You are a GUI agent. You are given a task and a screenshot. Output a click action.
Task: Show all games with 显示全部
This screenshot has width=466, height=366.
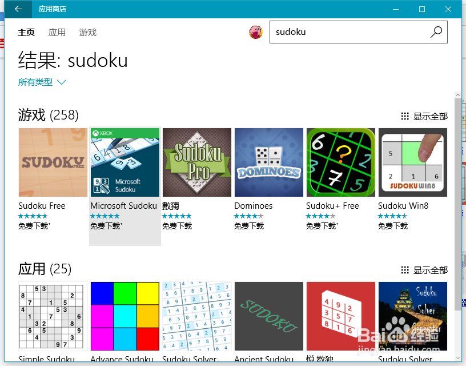(x=431, y=116)
